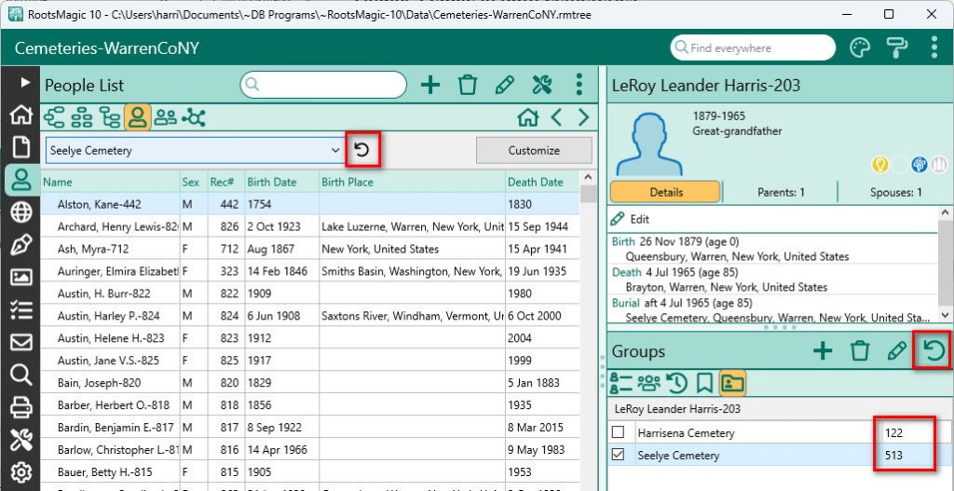Open the People page in sidebar
Viewport: 954px width, 491px height.
[21, 180]
